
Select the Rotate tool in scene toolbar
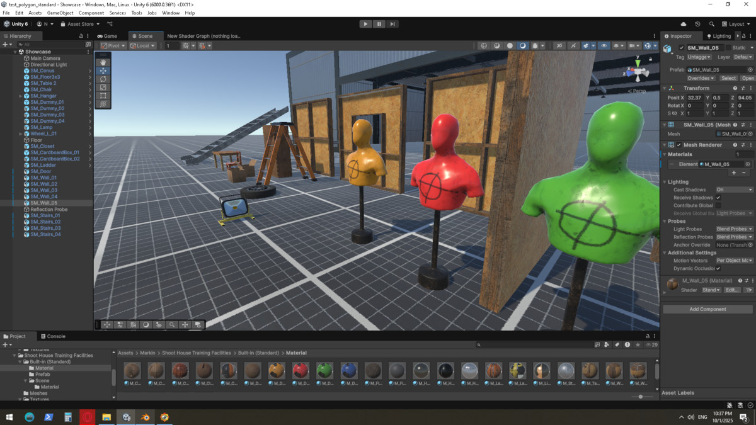(x=103, y=79)
